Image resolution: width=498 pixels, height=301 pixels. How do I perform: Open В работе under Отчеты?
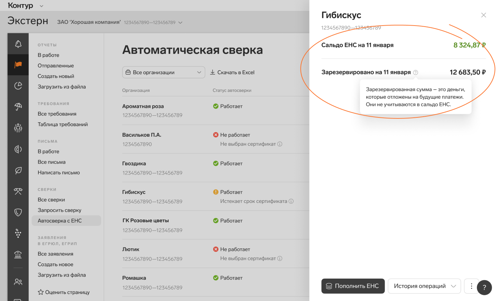tap(48, 55)
